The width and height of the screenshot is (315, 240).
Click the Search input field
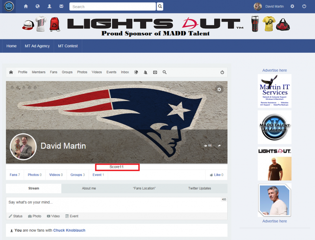113,7
